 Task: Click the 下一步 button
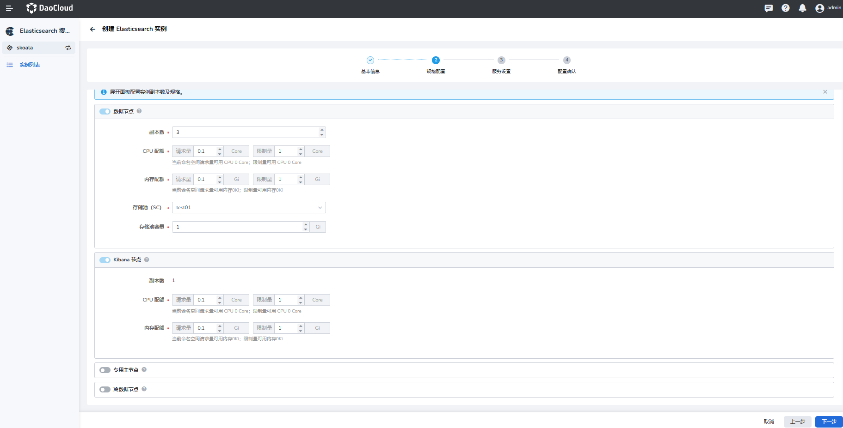click(x=829, y=422)
